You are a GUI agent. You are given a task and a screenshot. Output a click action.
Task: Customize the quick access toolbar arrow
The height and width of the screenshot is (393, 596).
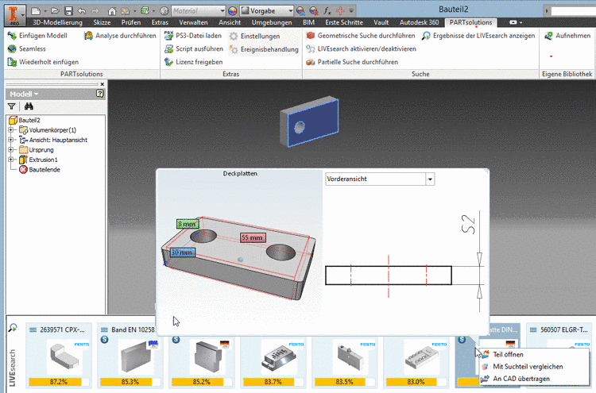[x=351, y=11]
